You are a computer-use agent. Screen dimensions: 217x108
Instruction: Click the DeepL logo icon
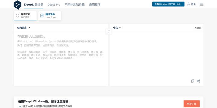(x=17, y=5)
